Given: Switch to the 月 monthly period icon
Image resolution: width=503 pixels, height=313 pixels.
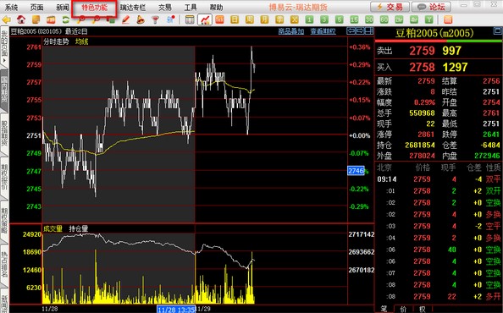Looking at the screenshot, I should point(264,19).
